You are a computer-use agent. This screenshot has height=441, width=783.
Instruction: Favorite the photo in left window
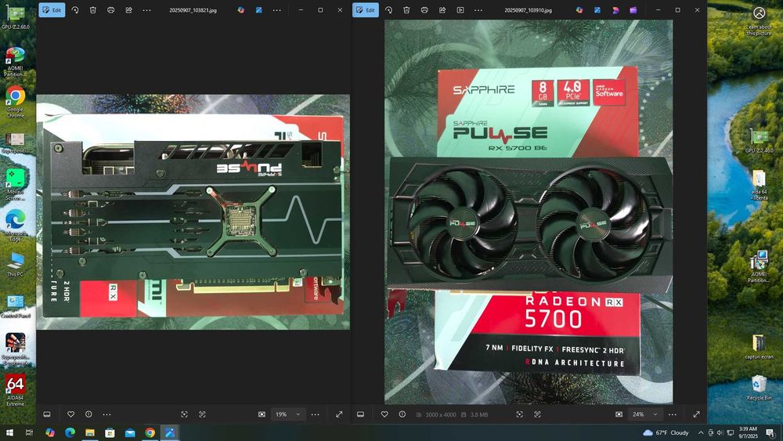click(71, 414)
